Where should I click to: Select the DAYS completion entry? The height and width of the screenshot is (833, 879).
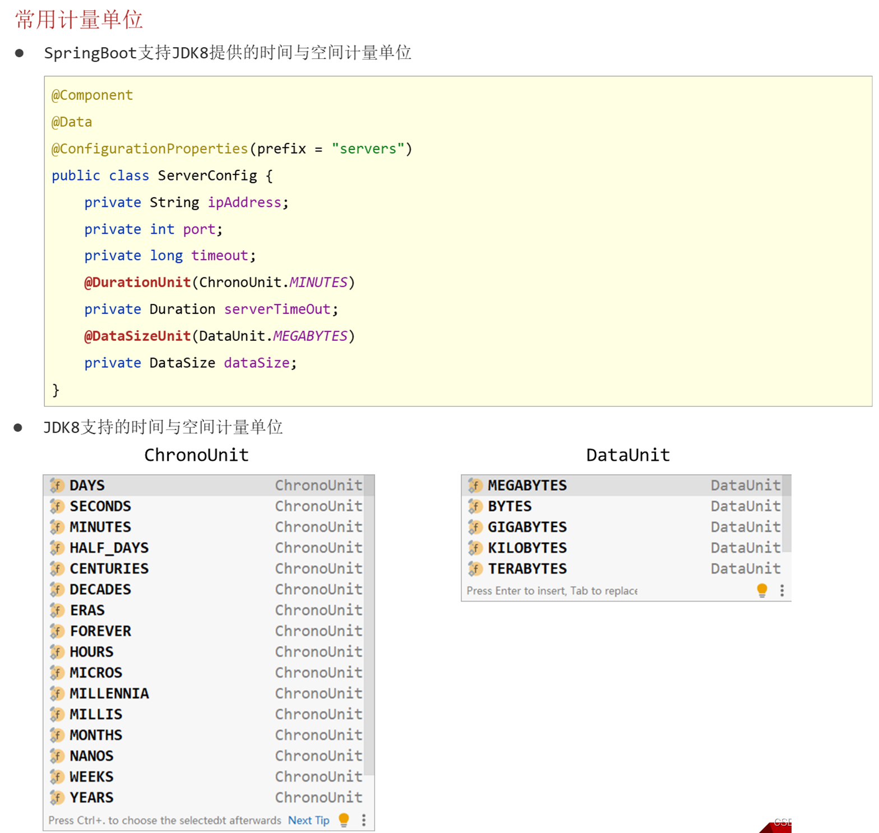[204, 485]
